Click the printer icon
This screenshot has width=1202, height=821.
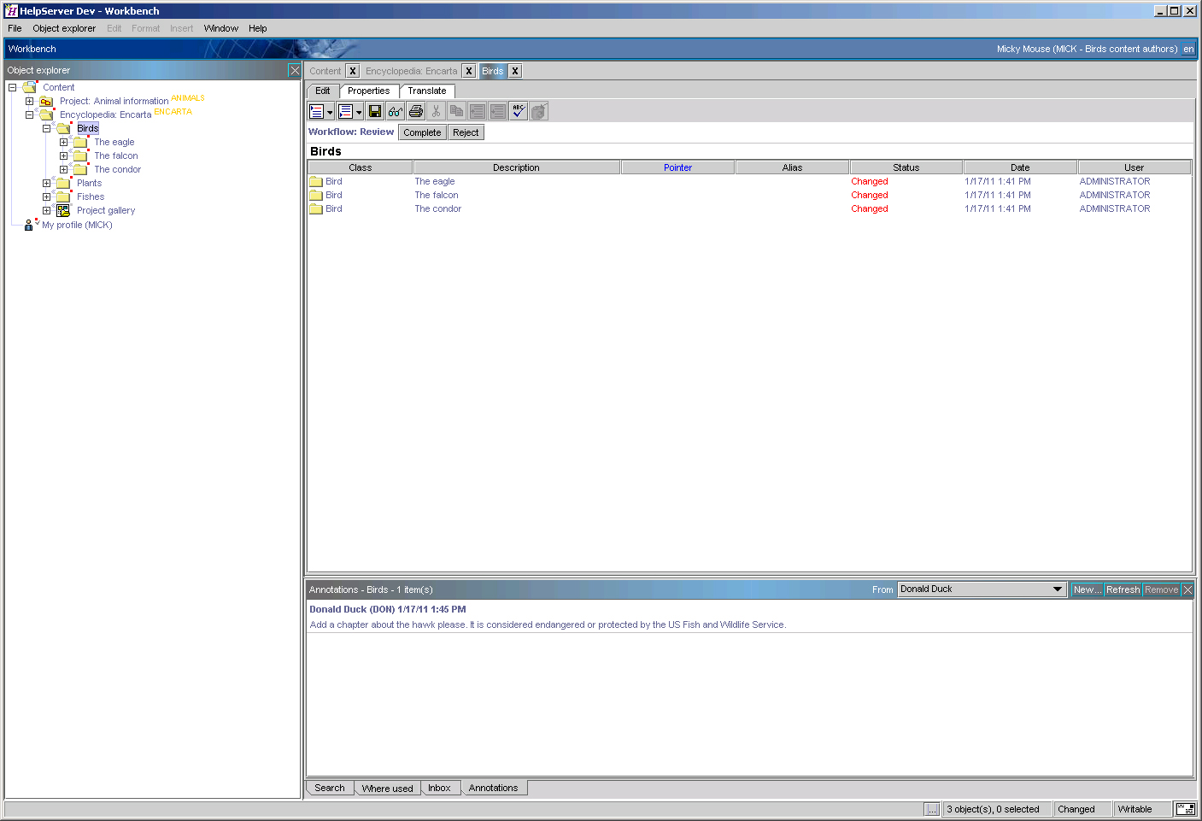pyautogui.click(x=416, y=111)
